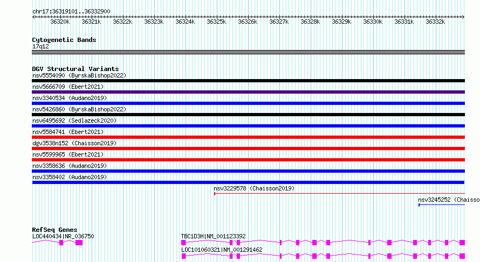Select the 36325k ruler tick label
The image size is (480, 262).
(x=216, y=22)
